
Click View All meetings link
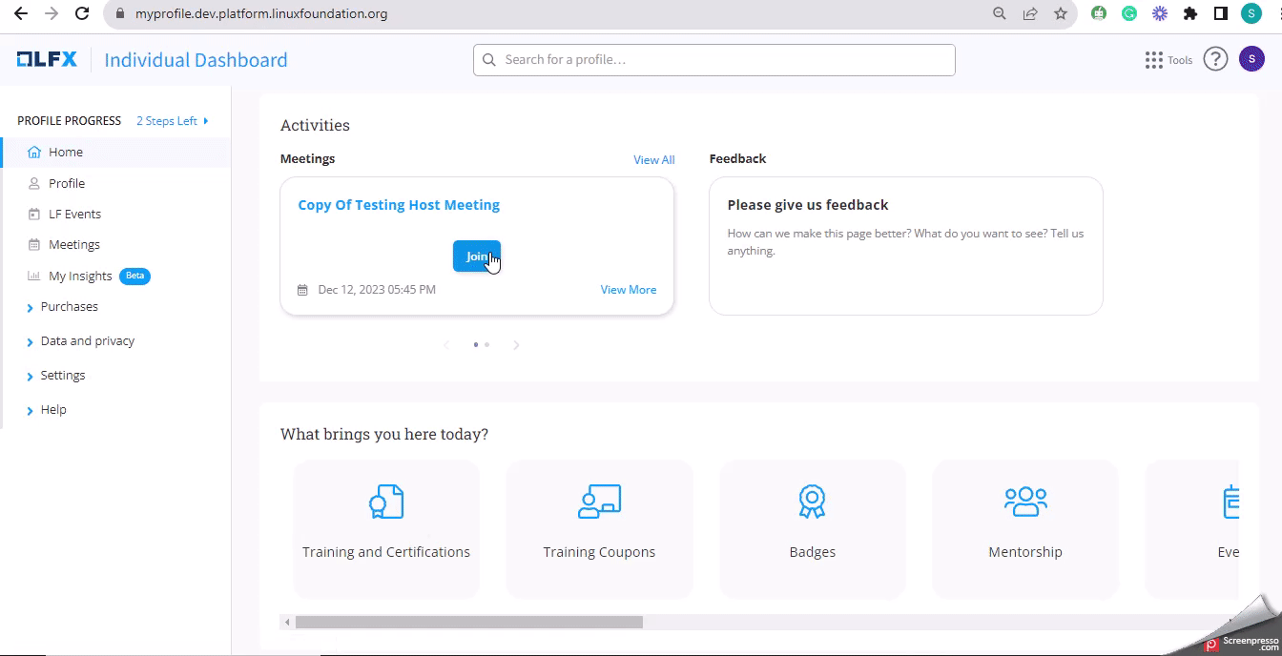653,160
